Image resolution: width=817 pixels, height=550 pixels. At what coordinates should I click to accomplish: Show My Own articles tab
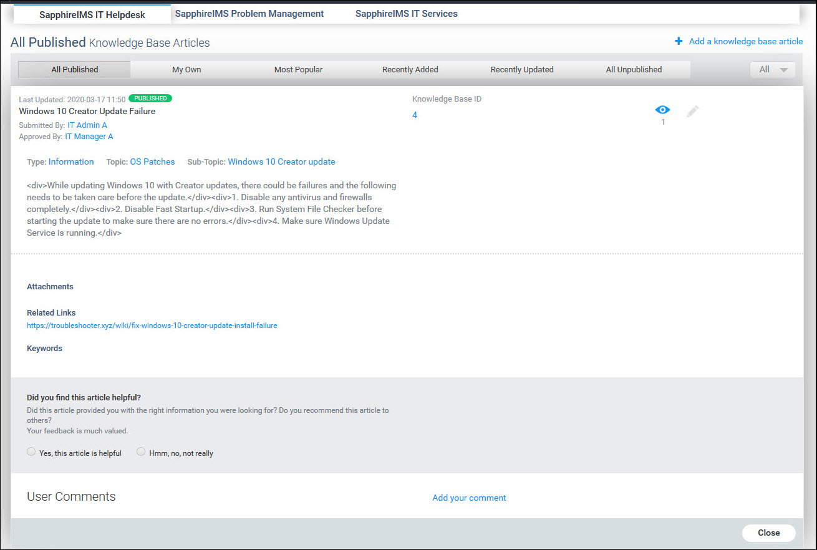click(186, 70)
